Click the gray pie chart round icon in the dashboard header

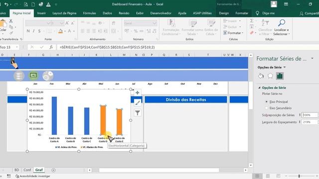tap(48, 76)
